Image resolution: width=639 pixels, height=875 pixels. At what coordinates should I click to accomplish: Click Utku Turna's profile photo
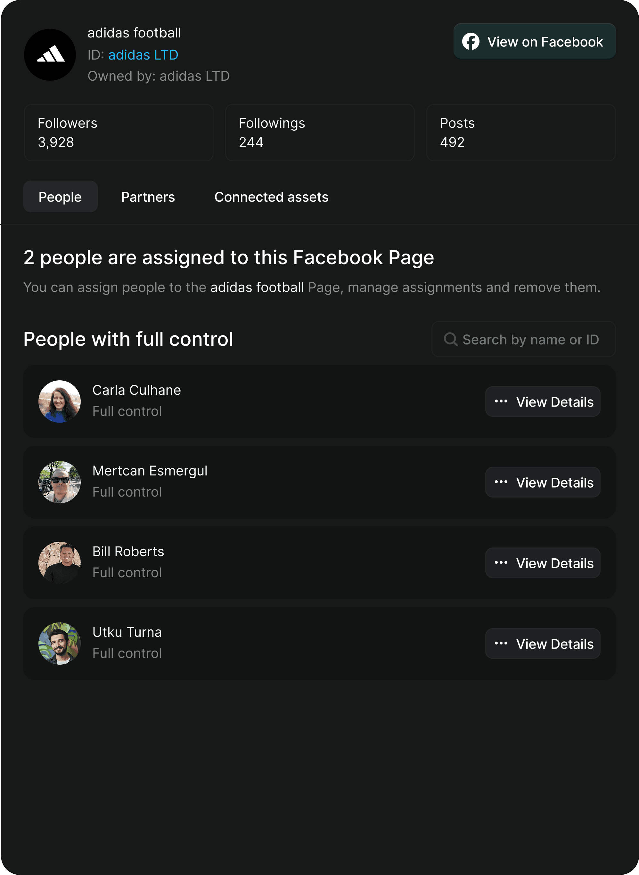tap(60, 644)
